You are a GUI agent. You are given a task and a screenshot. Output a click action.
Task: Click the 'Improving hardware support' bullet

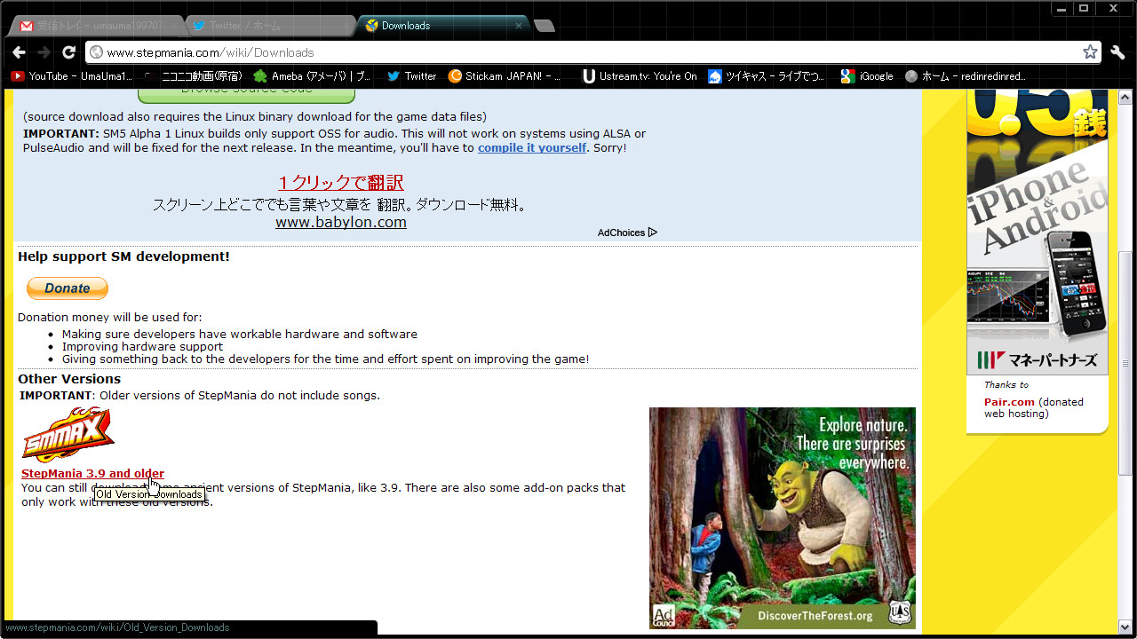click(142, 347)
